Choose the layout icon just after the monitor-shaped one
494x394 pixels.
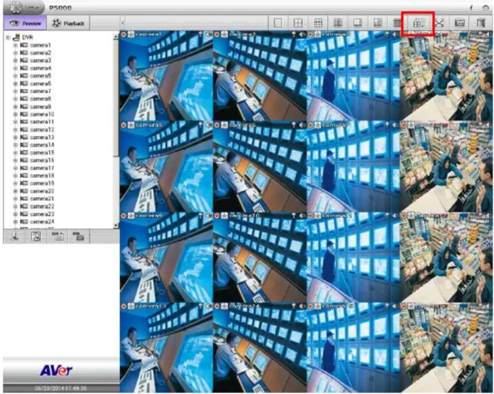[x=378, y=23]
